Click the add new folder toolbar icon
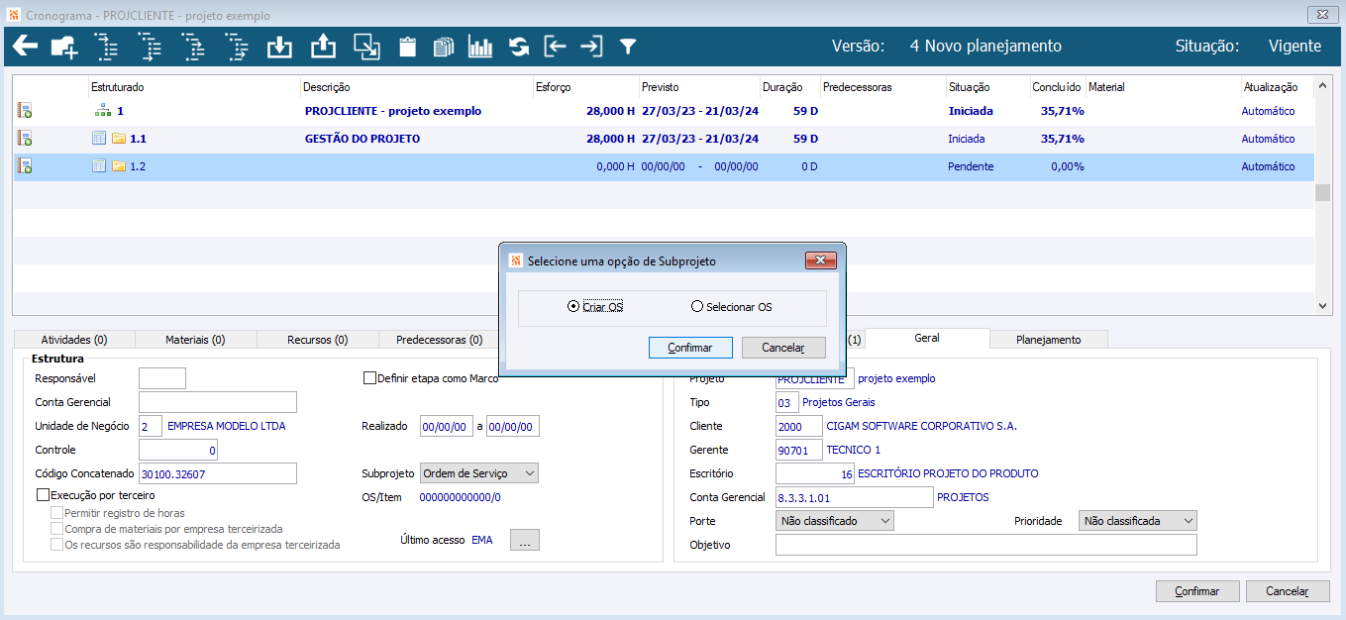The image size is (1346, 620). 64,47
